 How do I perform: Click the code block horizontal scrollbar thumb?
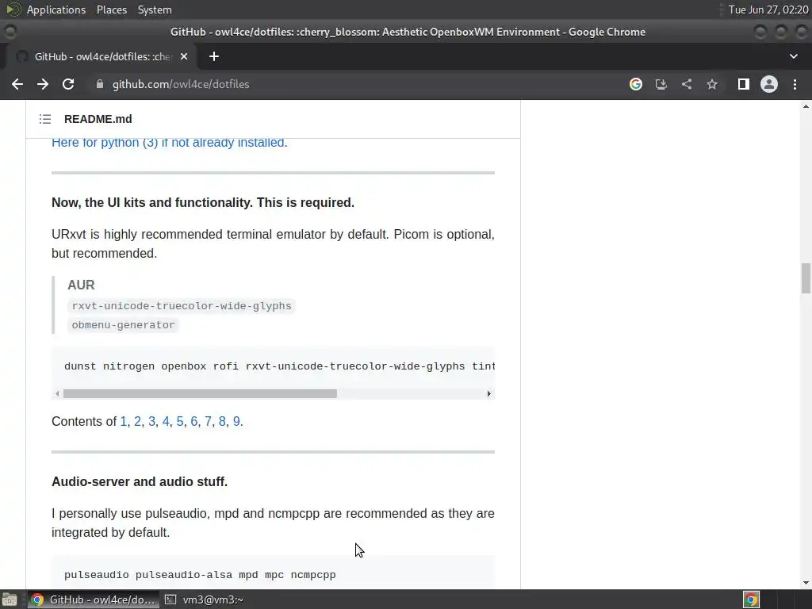(x=200, y=393)
